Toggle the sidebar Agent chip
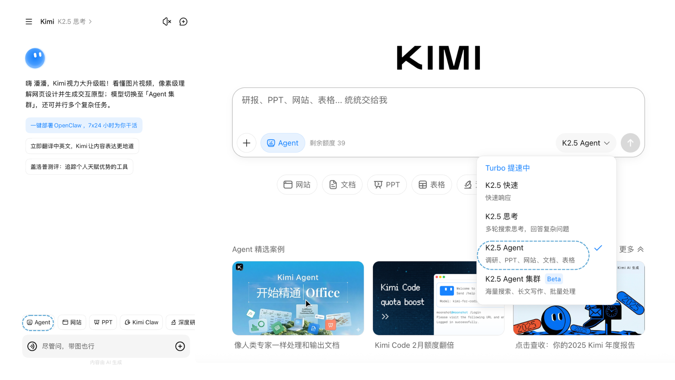The height and width of the screenshot is (380, 675). (38, 322)
